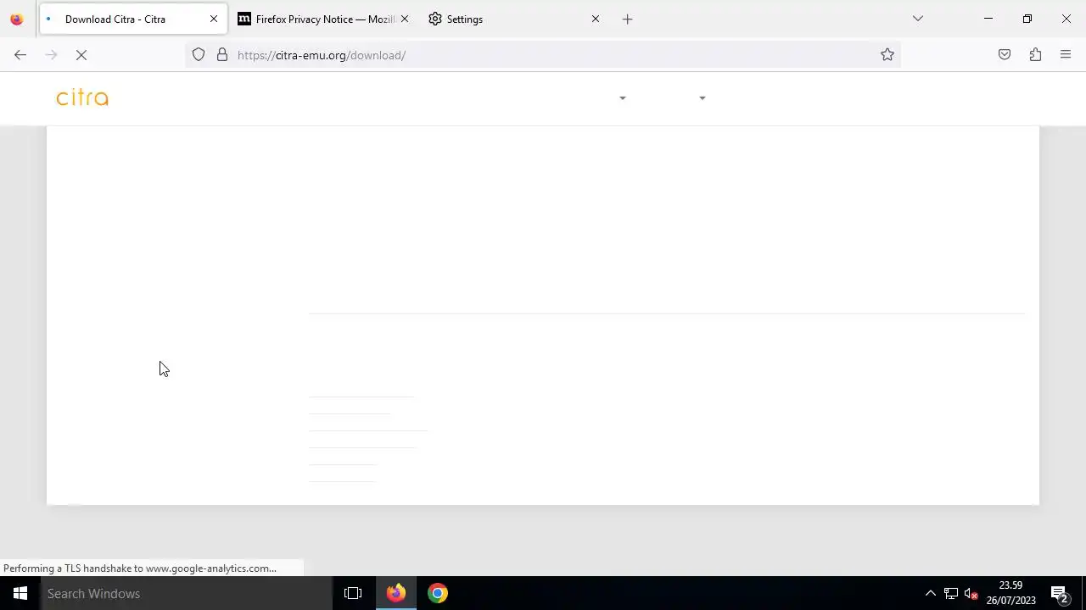Viewport: 1086px width, 610px height.
Task: Open Task View on the taskbar
Action: [353, 593]
